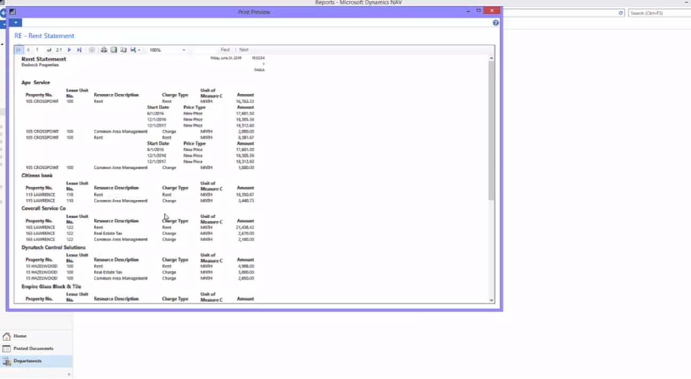
Task: Click Home icon in navigation pane
Action: (x=6, y=336)
